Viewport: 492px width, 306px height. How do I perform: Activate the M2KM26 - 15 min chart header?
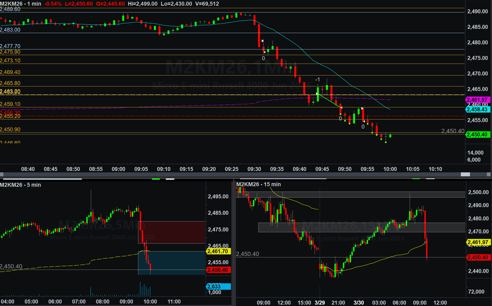click(258, 184)
